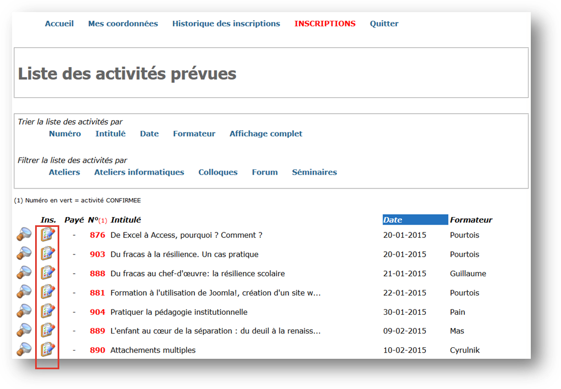Image resolution: width=561 pixels, height=389 pixels.
Task: Open Mes coordonnées menu item
Action: [x=123, y=24]
